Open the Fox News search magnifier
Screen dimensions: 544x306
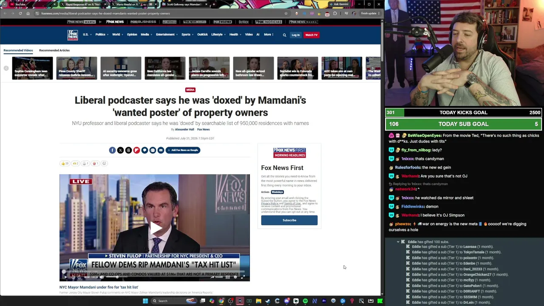point(284,35)
